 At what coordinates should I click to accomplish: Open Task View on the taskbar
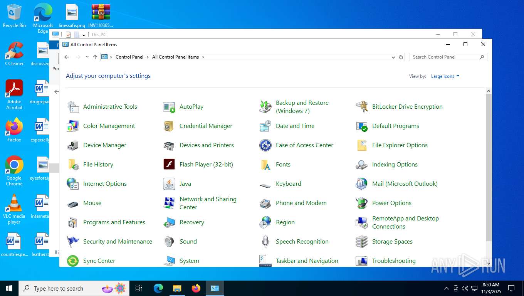click(x=139, y=288)
